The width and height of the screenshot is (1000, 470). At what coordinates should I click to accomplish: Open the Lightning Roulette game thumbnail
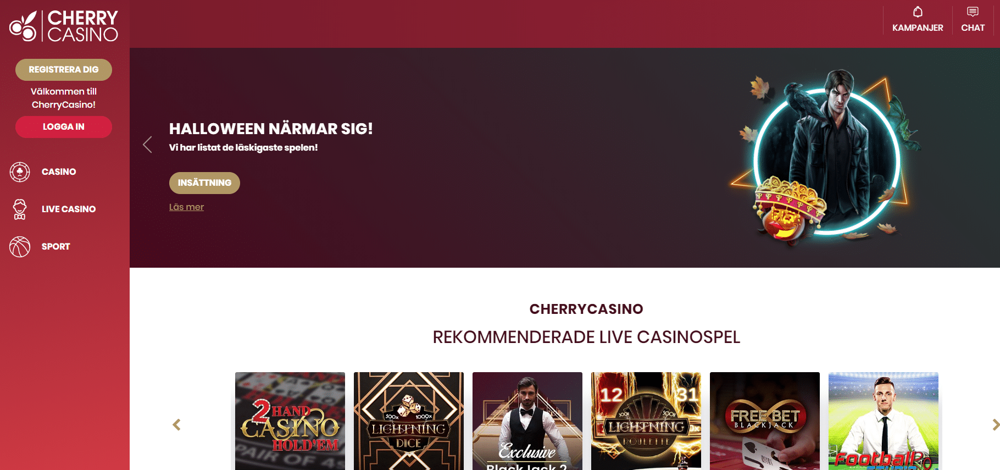[x=646, y=421]
